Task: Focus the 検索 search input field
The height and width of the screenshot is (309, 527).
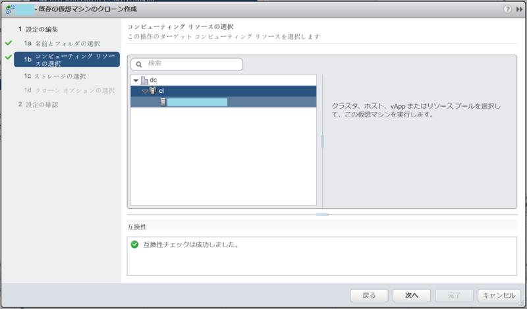Action: click(186, 64)
